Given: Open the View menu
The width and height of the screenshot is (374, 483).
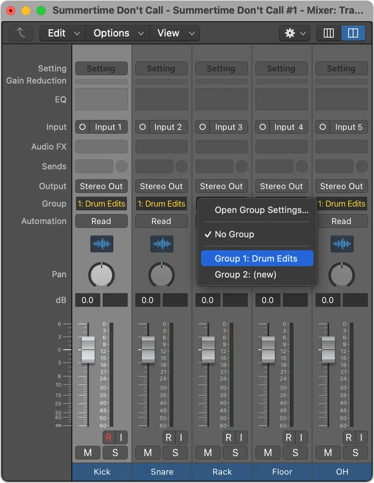Looking at the screenshot, I should point(168,33).
